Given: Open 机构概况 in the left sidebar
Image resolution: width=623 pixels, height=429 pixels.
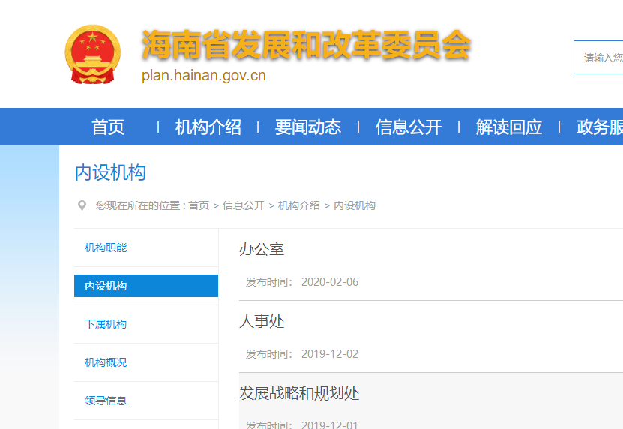Looking at the screenshot, I should [106, 362].
